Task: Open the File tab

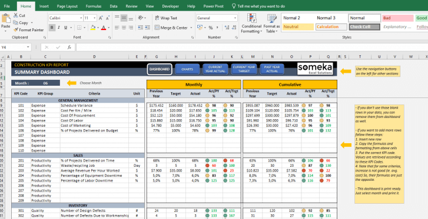Action: click(x=7, y=6)
